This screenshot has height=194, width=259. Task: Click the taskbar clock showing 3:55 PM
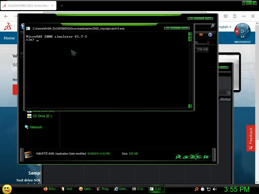point(237,189)
